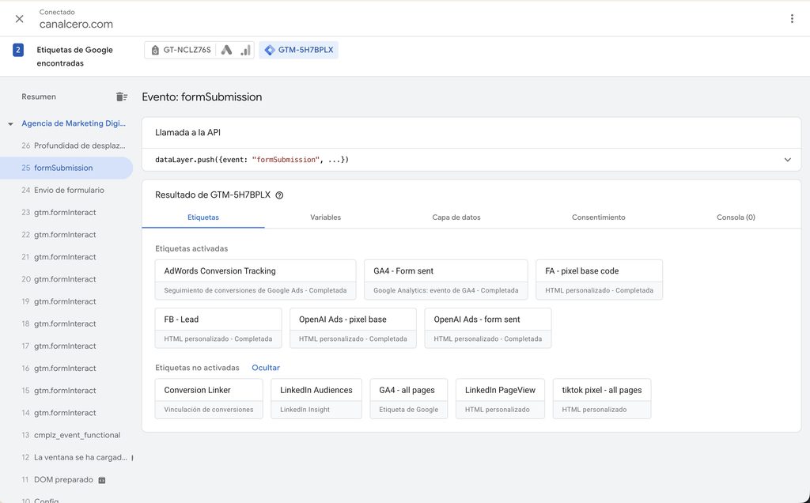Click the icon beside DOM preparado
This screenshot has width=810, height=503.
click(102, 480)
